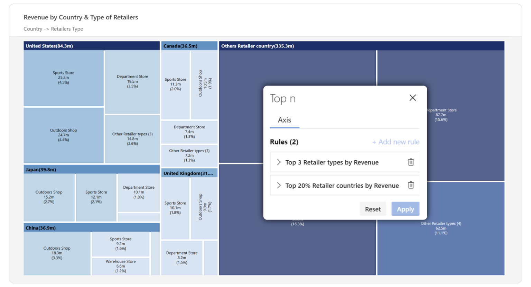
Task: Delete the Top 20% Retailer countries rule
Action: coord(411,185)
